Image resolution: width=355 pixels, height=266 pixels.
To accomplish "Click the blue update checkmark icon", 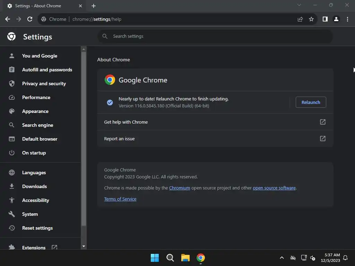I will (110, 103).
